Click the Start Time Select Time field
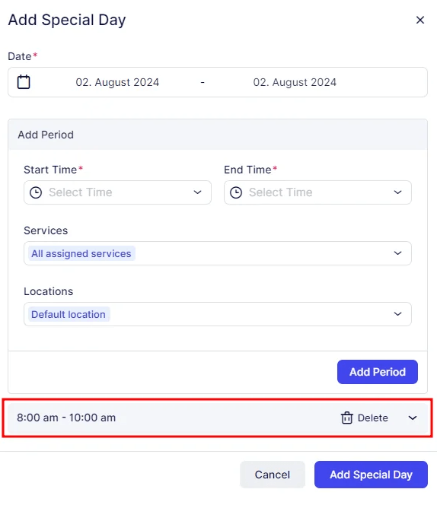Viewport: 437px width, 505px height. (x=117, y=192)
